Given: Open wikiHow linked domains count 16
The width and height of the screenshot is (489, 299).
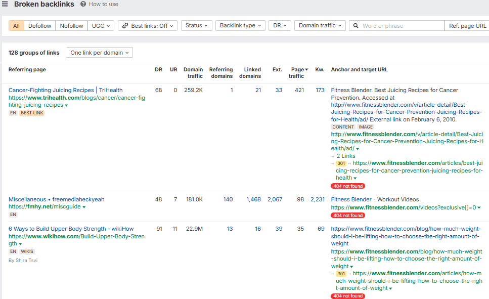Looking at the screenshot, I should point(258,229).
